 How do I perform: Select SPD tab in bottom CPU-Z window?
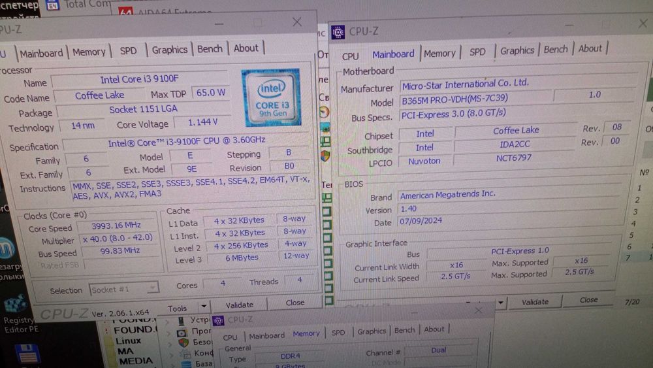click(x=338, y=333)
